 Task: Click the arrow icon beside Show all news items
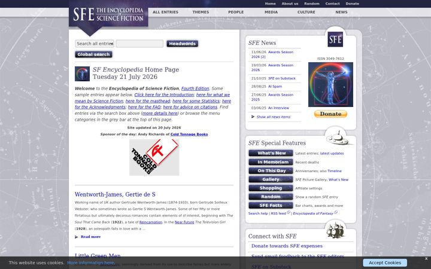tap(253, 117)
